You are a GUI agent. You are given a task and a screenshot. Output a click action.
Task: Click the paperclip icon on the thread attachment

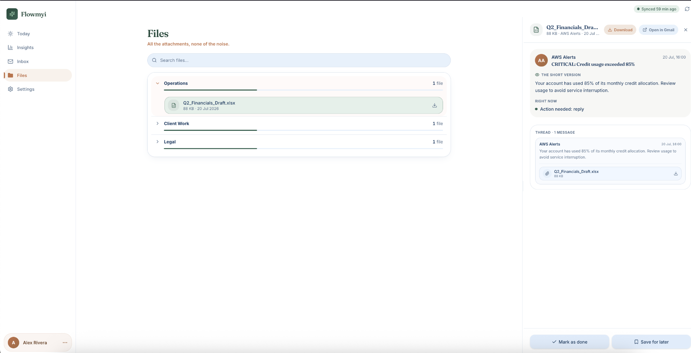click(547, 174)
